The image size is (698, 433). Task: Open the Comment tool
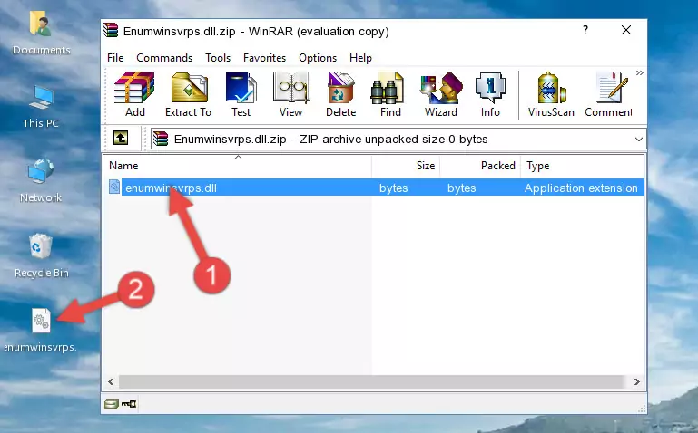608,94
